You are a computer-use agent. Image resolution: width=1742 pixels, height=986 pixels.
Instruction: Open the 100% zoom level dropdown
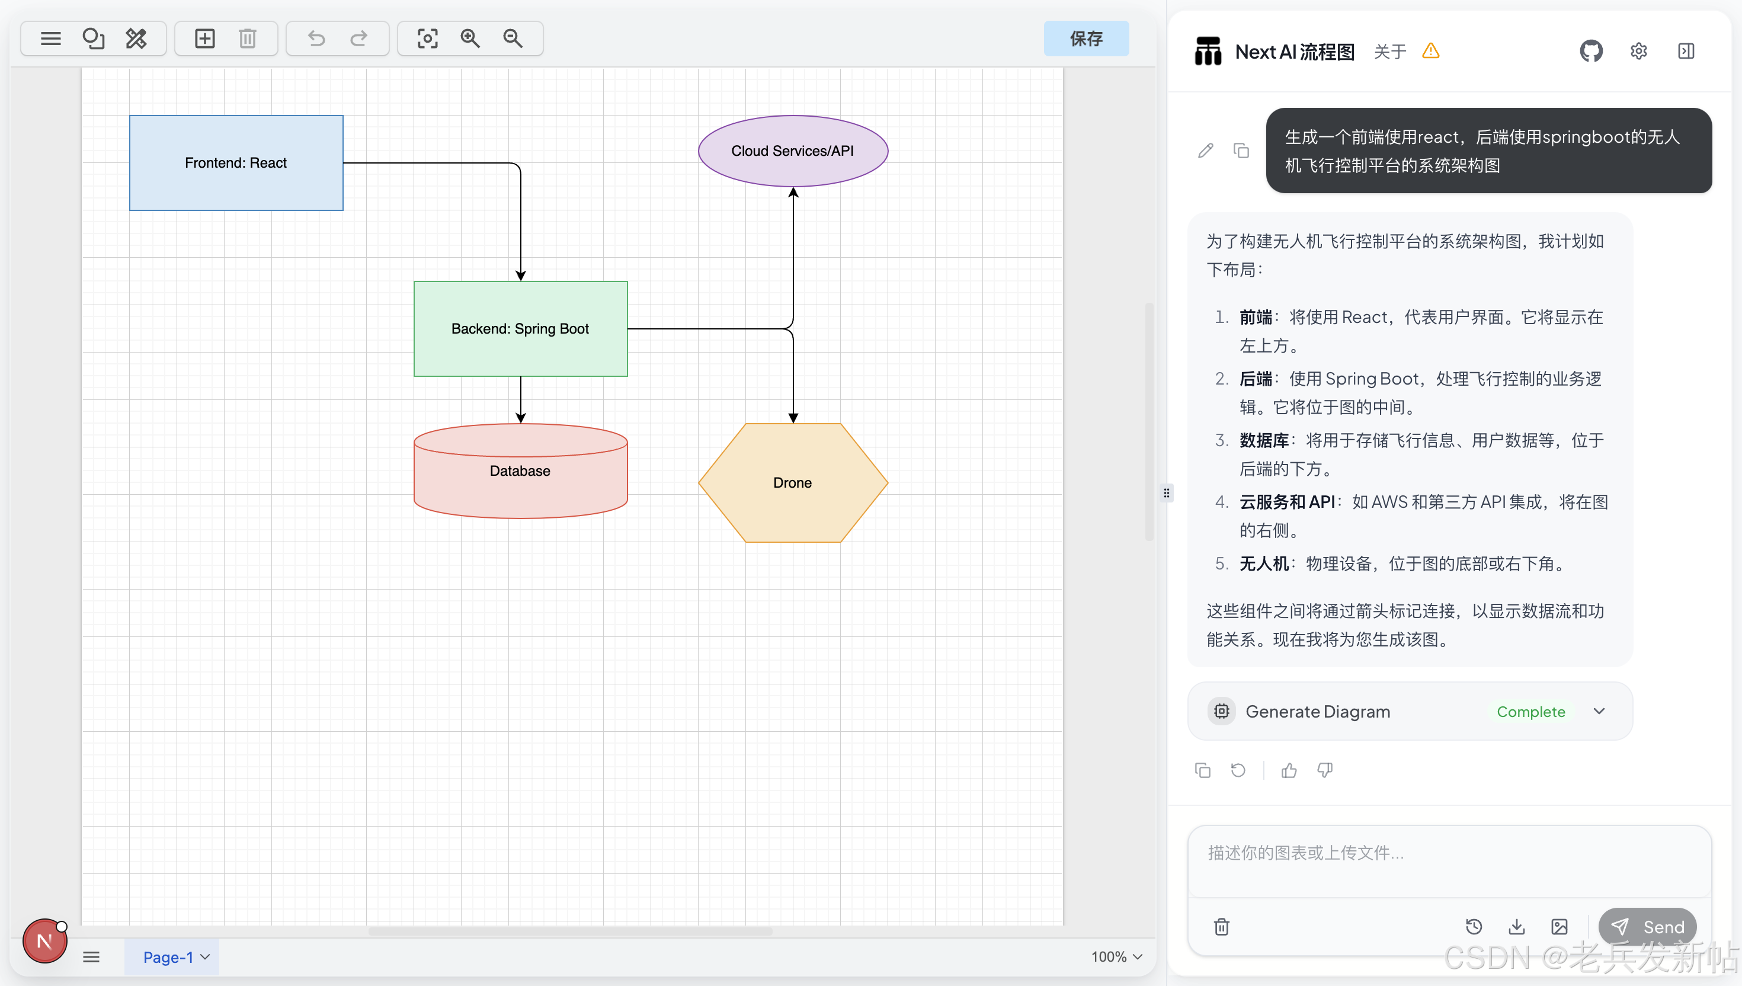tap(1116, 957)
